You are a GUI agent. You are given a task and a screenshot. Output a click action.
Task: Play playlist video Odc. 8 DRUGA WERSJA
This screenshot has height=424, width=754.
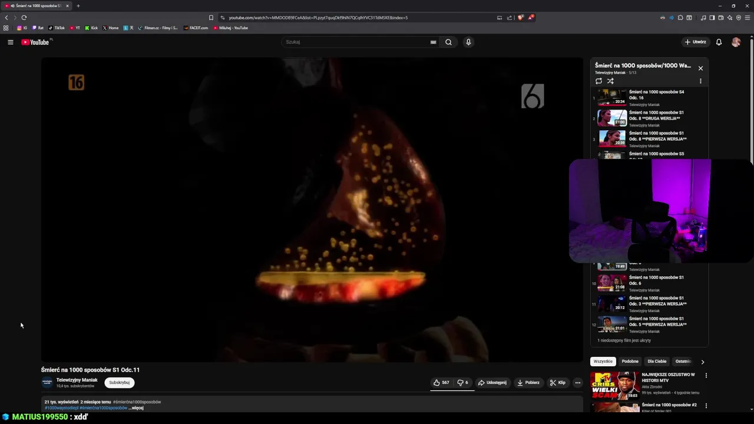649,118
